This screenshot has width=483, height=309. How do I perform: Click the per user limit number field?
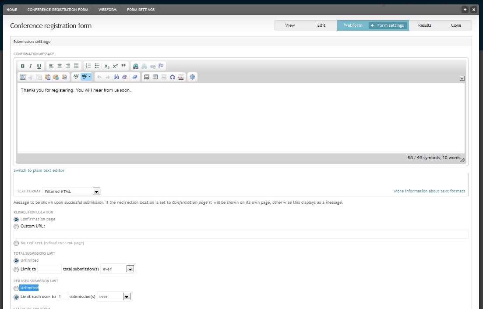(x=63, y=297)
